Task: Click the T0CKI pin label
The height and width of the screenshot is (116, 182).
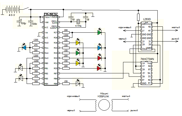Action: click(47, 17)
